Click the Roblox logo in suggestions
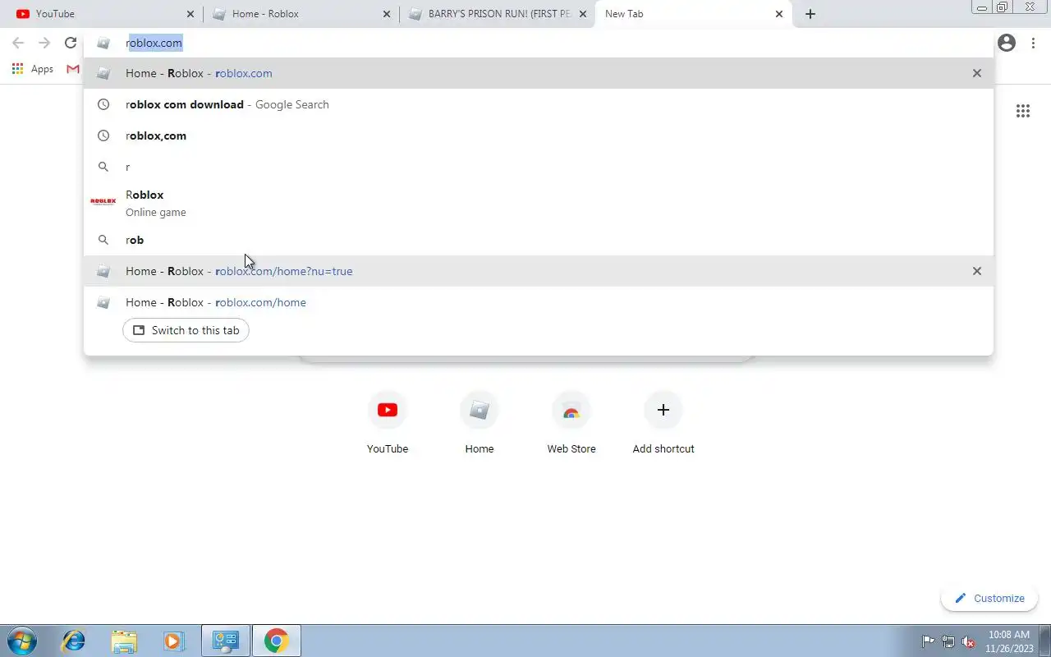This screenshot has height=657, width=1051. coord(103,201)
